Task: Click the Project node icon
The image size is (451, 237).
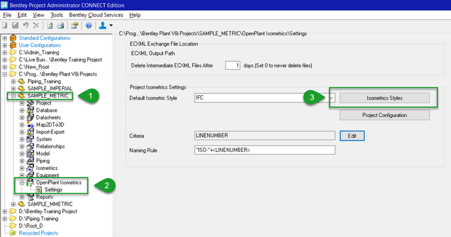Action: [x=30, y=103]
